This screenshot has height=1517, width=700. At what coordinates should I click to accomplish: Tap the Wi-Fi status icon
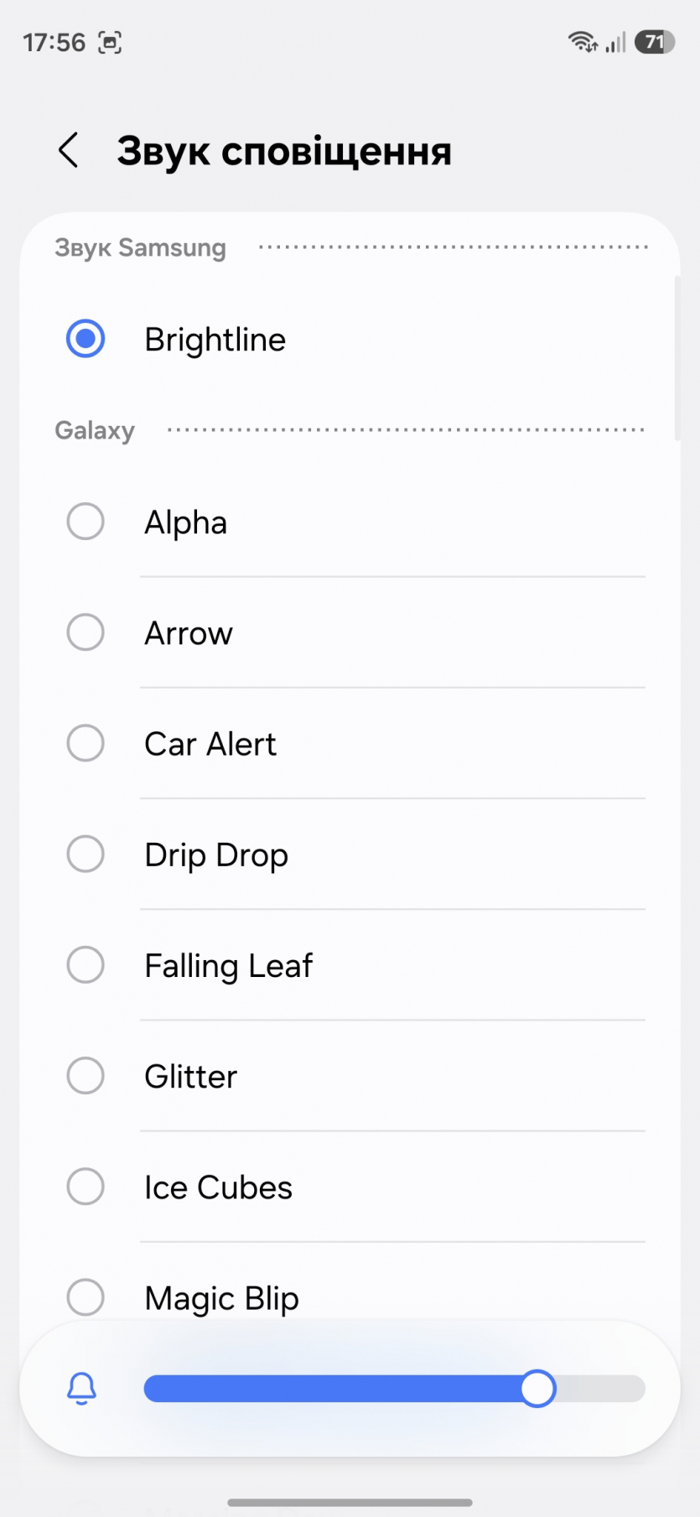tap(582, 42)
